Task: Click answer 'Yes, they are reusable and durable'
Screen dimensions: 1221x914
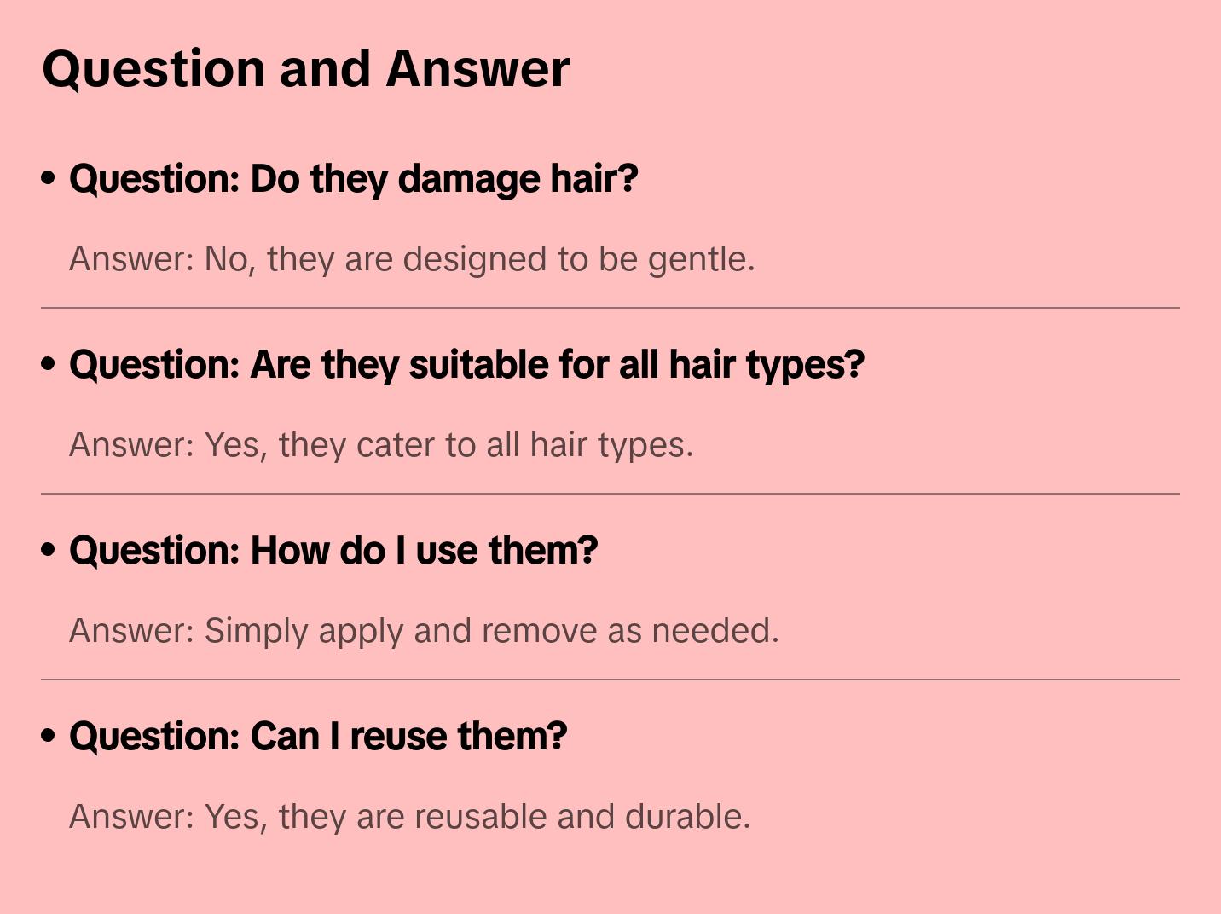Action: pos(409,817)
